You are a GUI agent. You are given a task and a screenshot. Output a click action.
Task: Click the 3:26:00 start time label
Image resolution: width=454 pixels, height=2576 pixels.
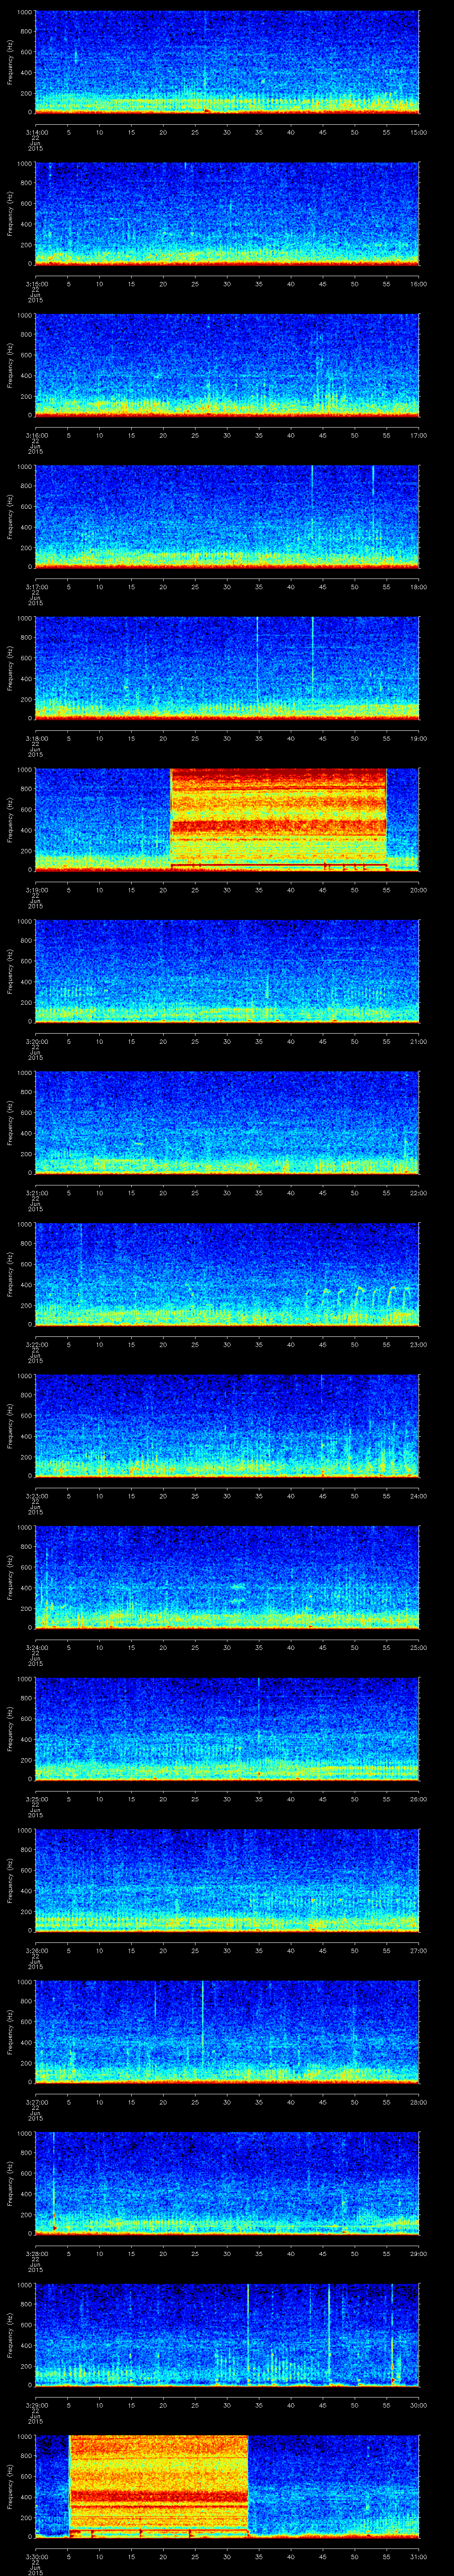click(x=36, y=1950)
